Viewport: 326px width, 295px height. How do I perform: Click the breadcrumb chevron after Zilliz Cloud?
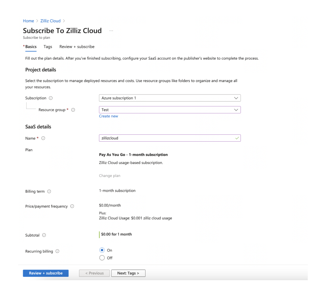[x=64, y=21]
